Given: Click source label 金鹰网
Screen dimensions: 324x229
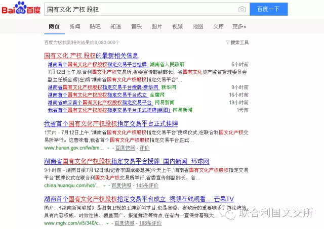Looking at the screenshot, I should (157, 95).
